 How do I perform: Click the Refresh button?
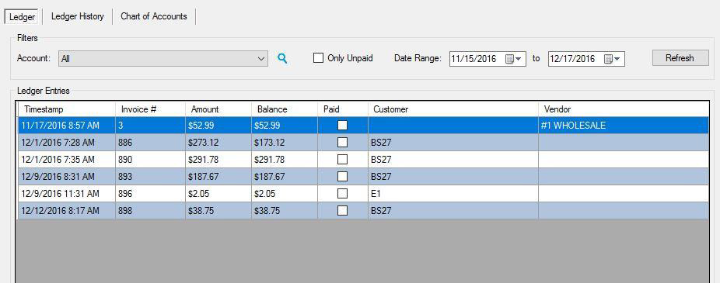680,58
